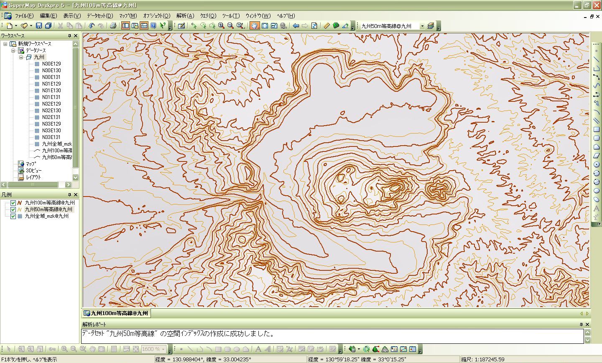The image size is (602, 363).
Task: Select the arrow Select tool
Action: pos(194,26)
